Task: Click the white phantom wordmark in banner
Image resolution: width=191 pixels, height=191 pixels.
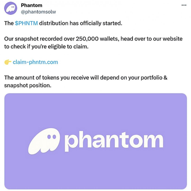Action: coord(114,141)
